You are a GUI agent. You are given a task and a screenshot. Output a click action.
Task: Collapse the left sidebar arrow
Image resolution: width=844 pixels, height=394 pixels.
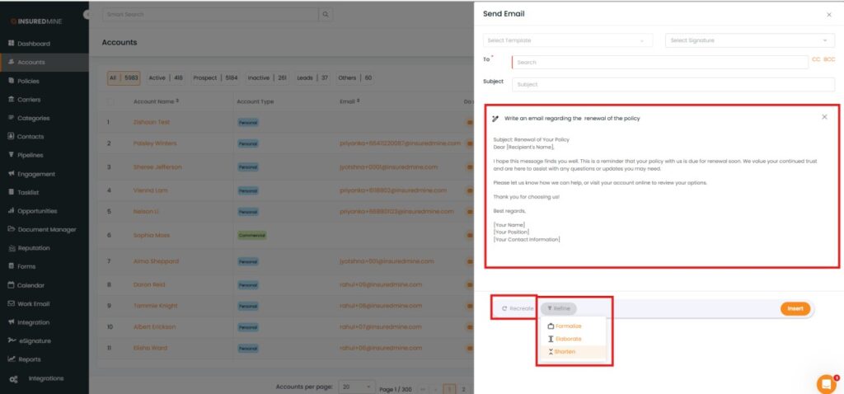point(88,15)
